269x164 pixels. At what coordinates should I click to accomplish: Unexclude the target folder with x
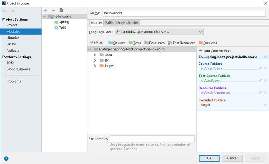click(x=265, y=105)
